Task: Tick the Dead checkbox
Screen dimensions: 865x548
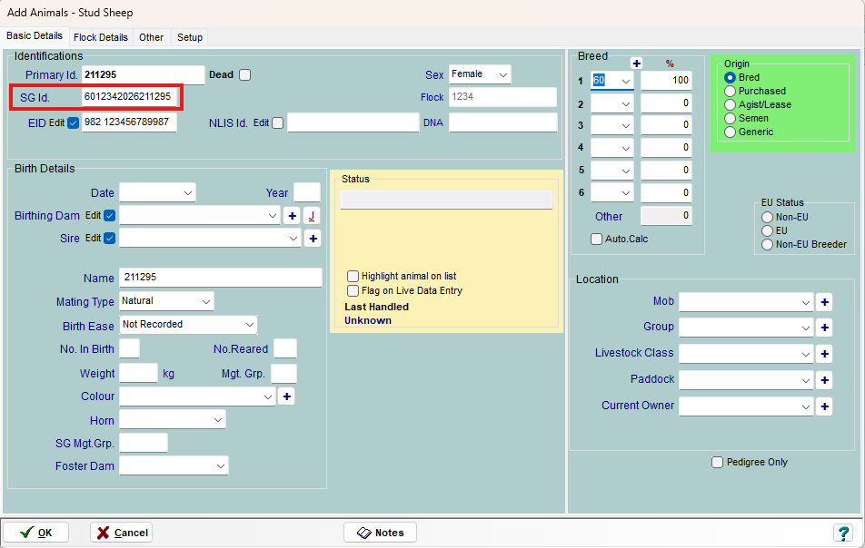Action: point(244,75)
